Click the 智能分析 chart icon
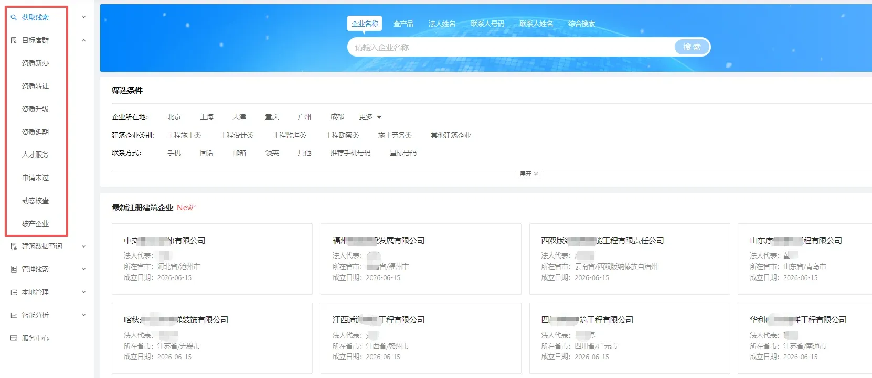This screenshot has width=872, height=378. click(x=14, y=315)
